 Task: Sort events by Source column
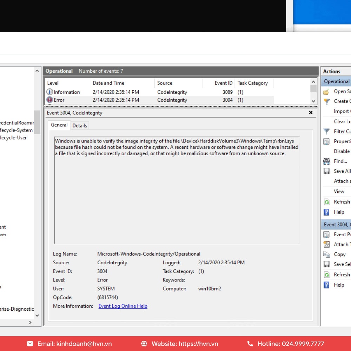coord(178,83)
